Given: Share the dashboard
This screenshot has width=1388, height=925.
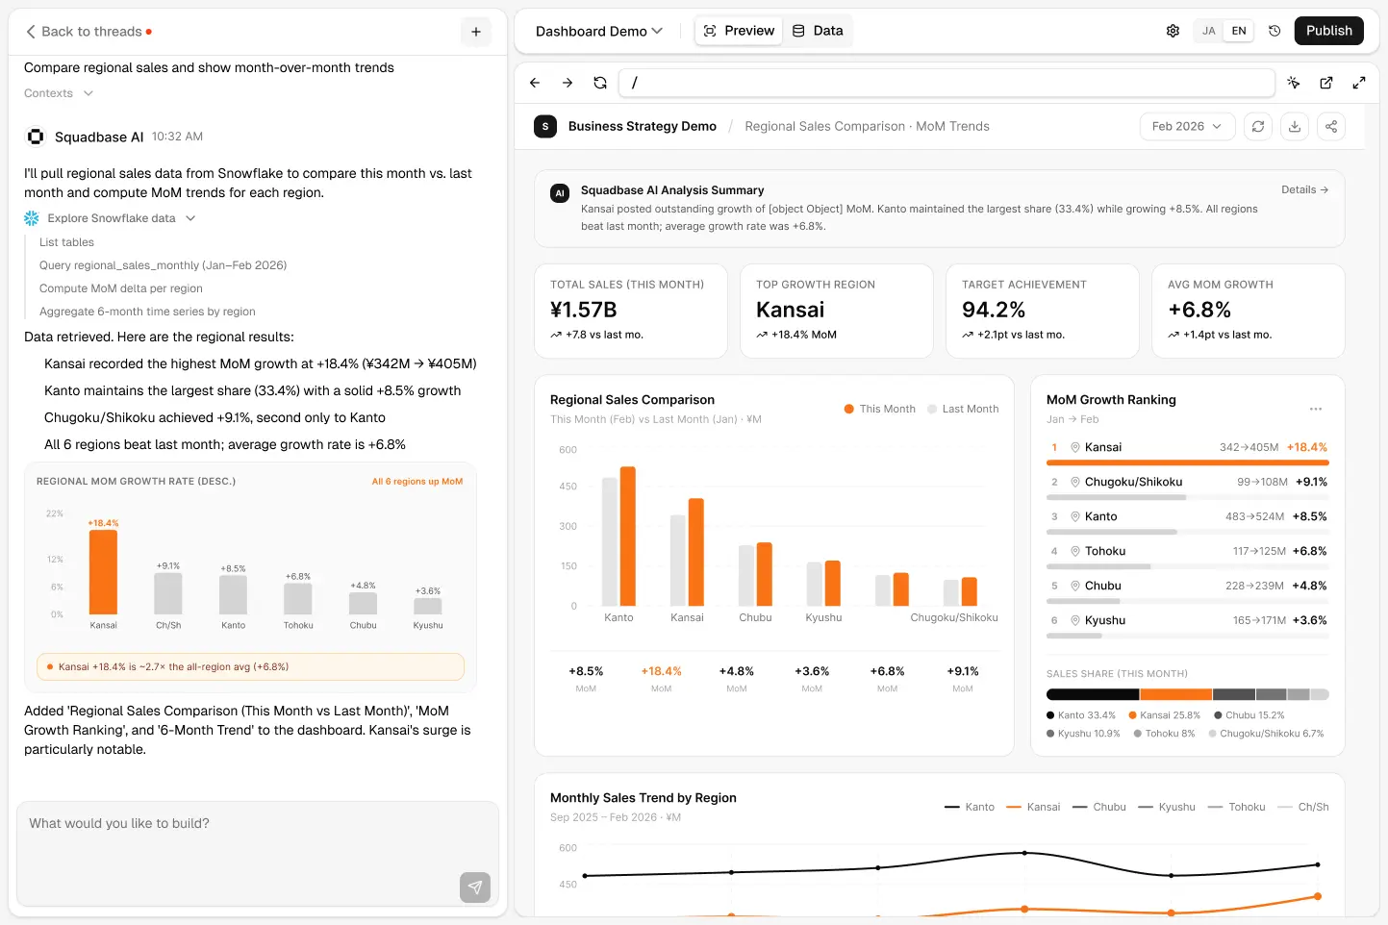Looking at the screenshot, I should pos(1331,126).
